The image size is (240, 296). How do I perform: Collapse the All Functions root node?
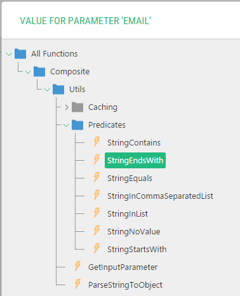point(9,54)
